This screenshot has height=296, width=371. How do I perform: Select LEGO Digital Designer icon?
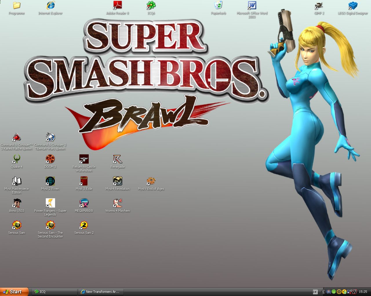[x=353, y=5]
